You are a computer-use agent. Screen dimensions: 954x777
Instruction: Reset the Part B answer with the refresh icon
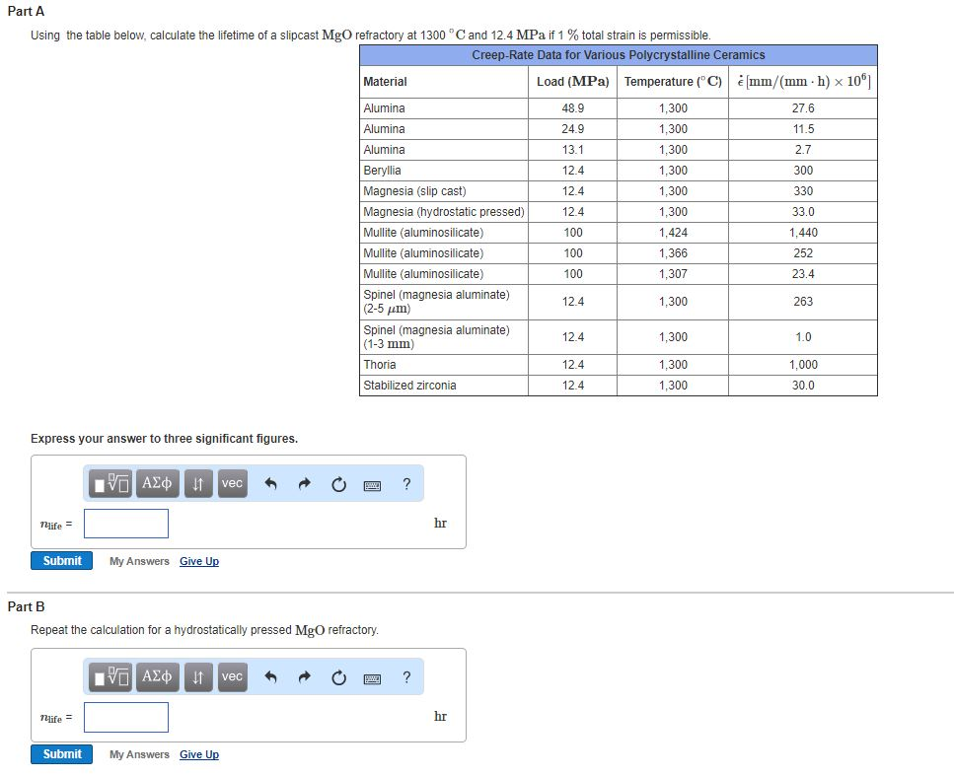(338, 677)
